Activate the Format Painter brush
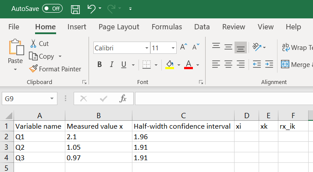313x172 pixels. 55,69
